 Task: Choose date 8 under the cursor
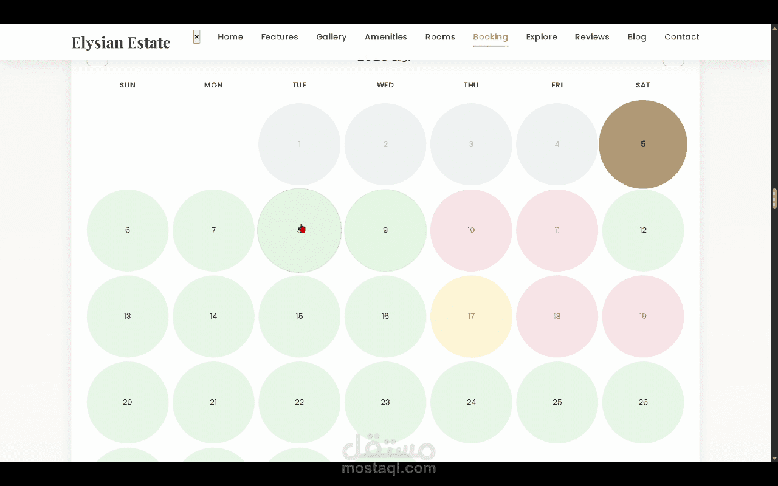[x=299, y=230]
